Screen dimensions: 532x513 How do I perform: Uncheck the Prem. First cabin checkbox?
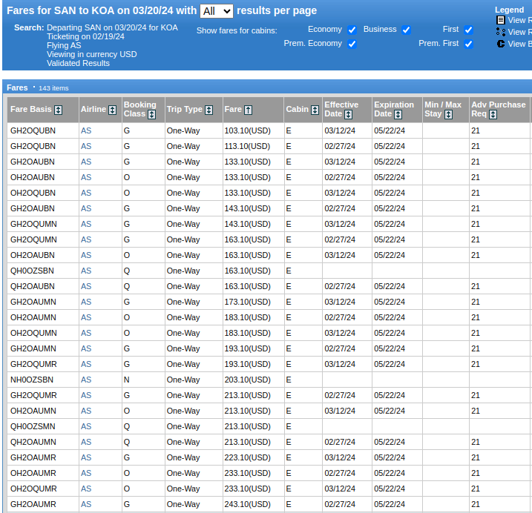point(468,44)
